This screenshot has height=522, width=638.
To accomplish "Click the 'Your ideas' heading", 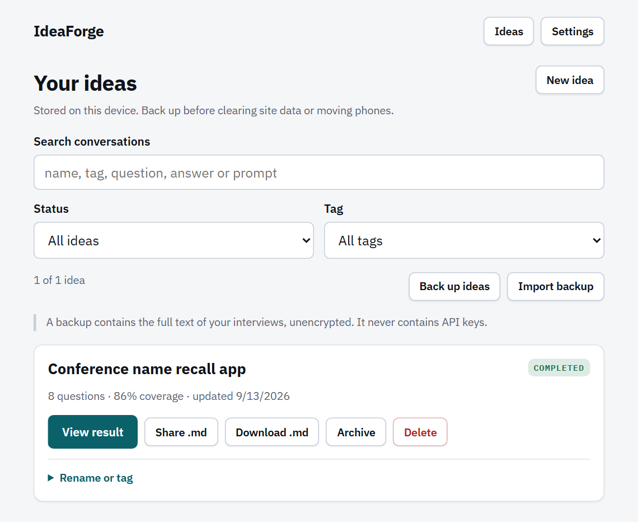I will tap(86, 83).
